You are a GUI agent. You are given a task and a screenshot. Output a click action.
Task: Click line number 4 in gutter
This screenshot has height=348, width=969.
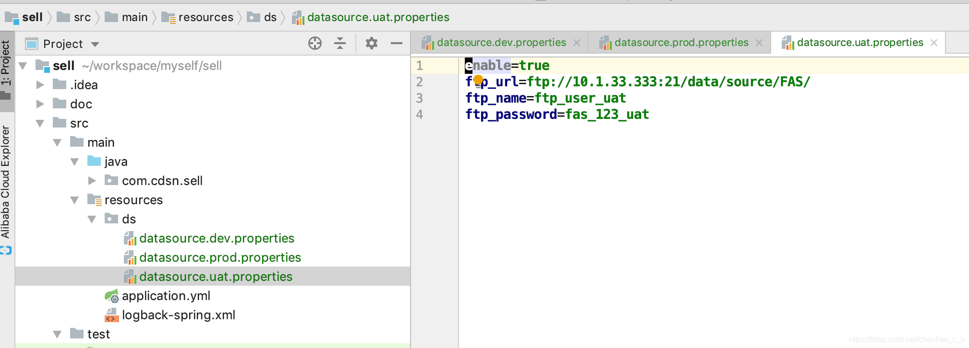(x=419, y=114)
